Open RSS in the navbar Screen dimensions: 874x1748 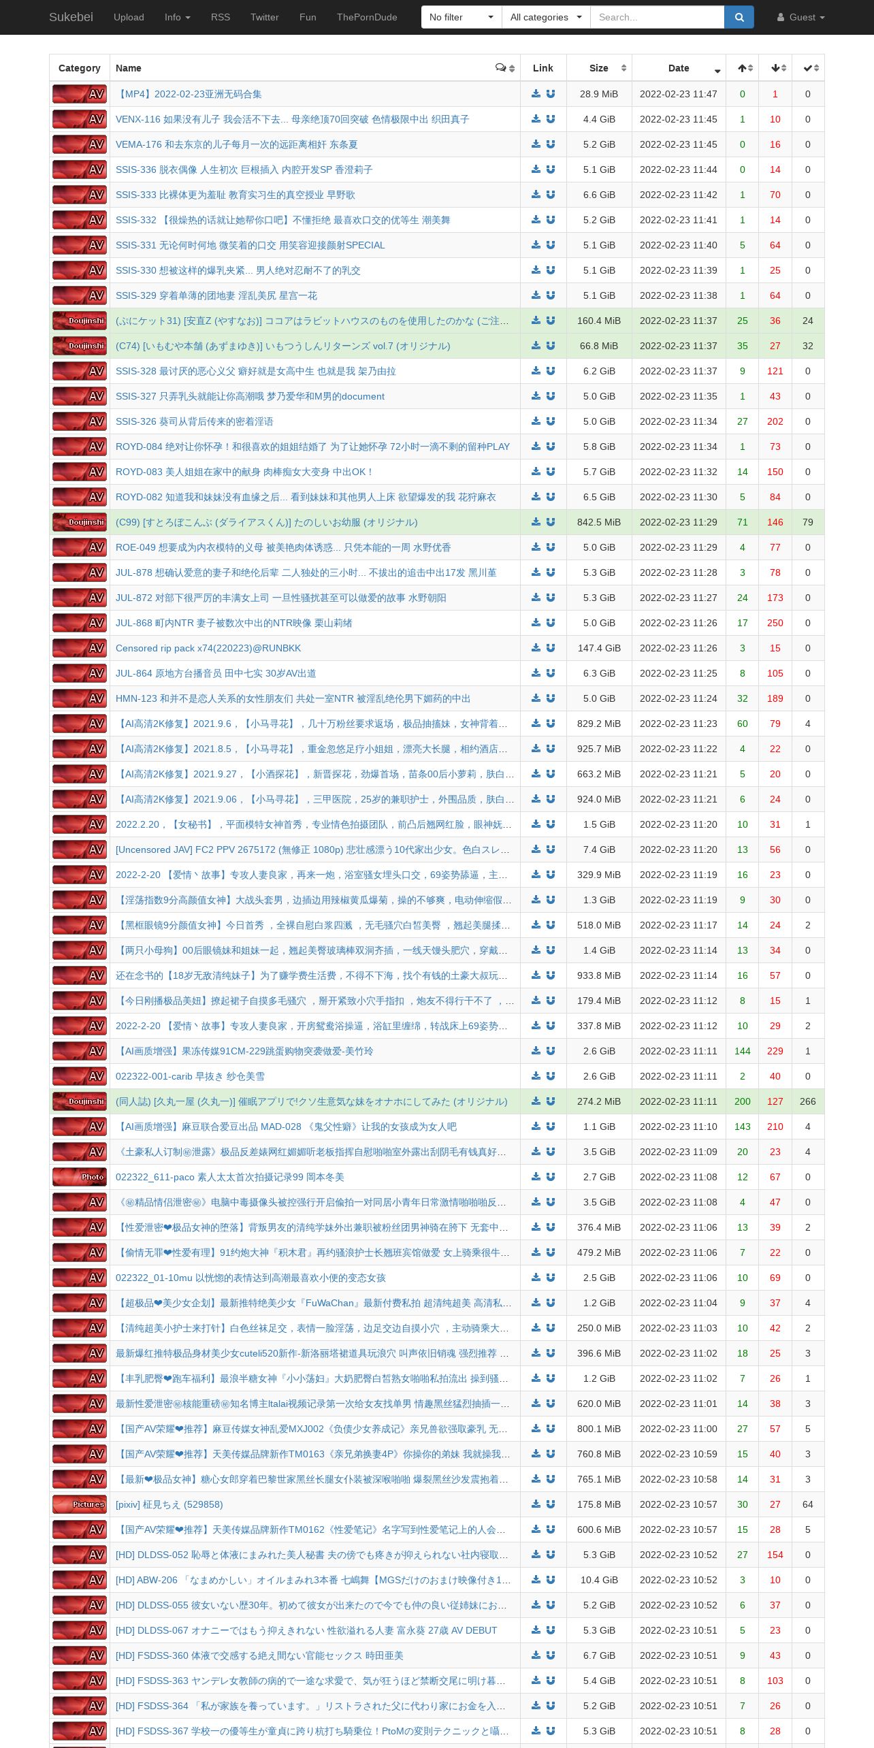point(221,17)
